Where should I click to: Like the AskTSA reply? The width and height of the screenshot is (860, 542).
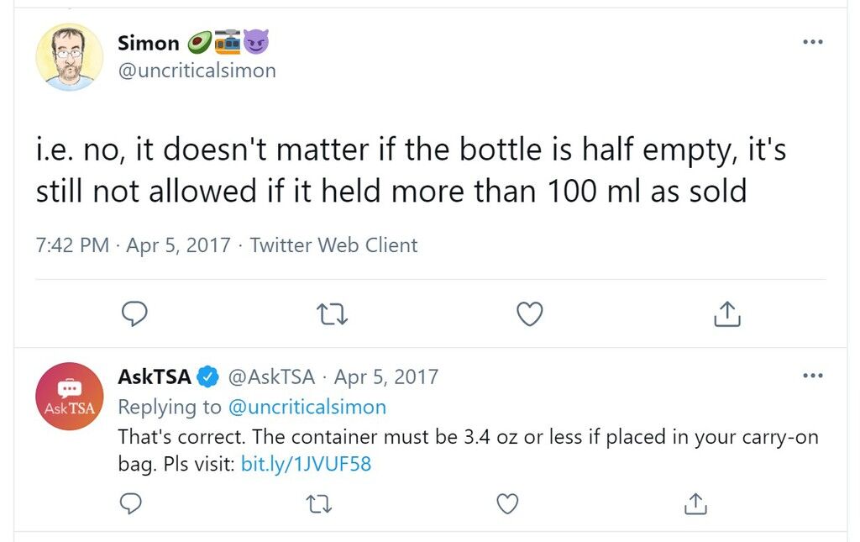[x=507, y=503]
